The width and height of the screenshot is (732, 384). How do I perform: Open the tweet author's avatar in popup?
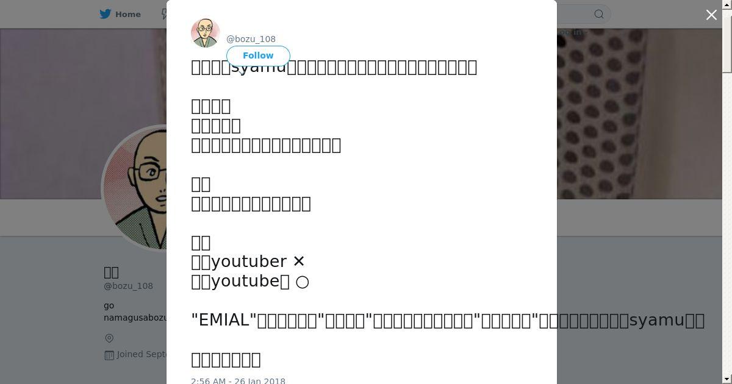[x=206, y=33]
